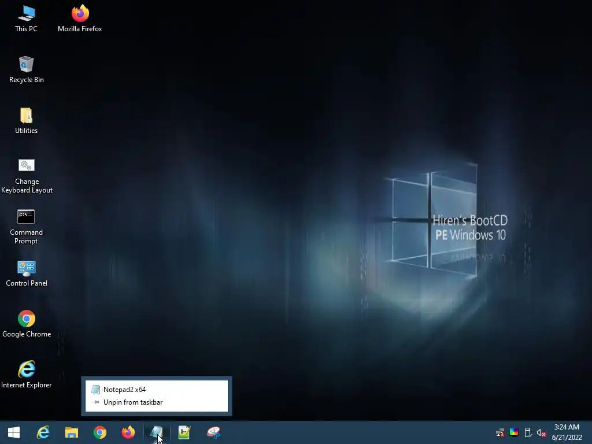
Task: Launch the scissors snipping taskbar app
Action: (x=213, y=432)
